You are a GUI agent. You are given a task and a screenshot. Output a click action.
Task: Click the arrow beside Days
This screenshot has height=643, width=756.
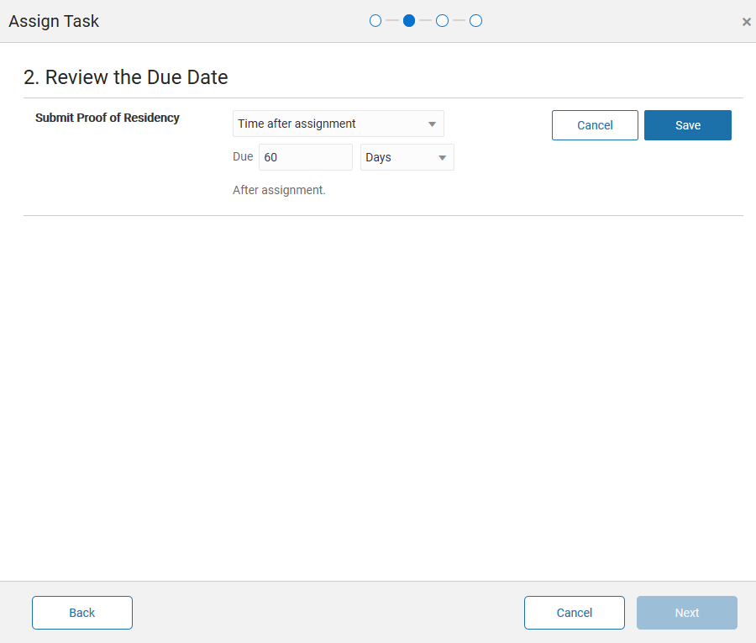coord(442,158)
